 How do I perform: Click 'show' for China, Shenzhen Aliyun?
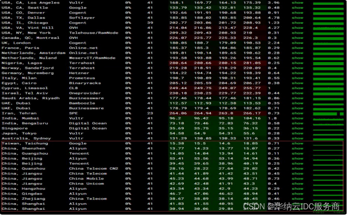297,149
